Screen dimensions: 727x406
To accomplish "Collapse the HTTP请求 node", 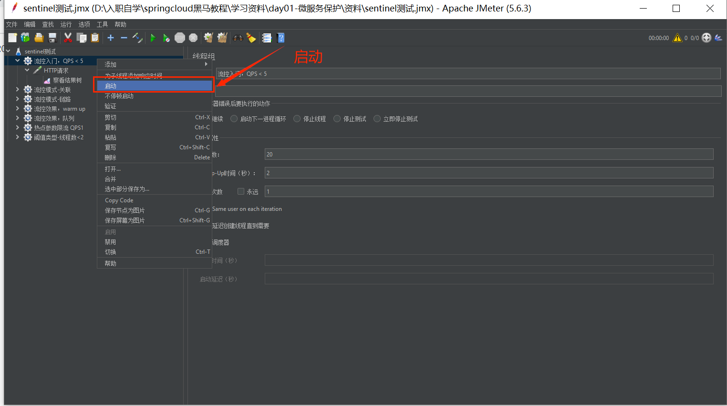I will click(27, 70).
